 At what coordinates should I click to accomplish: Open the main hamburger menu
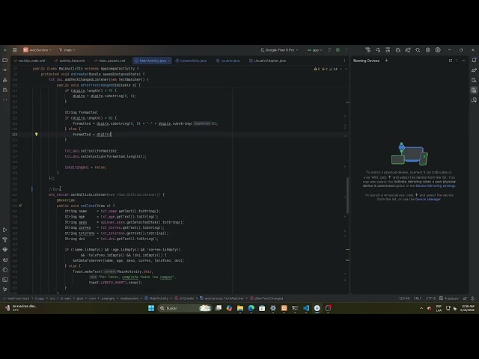click(x=15, y=50)
